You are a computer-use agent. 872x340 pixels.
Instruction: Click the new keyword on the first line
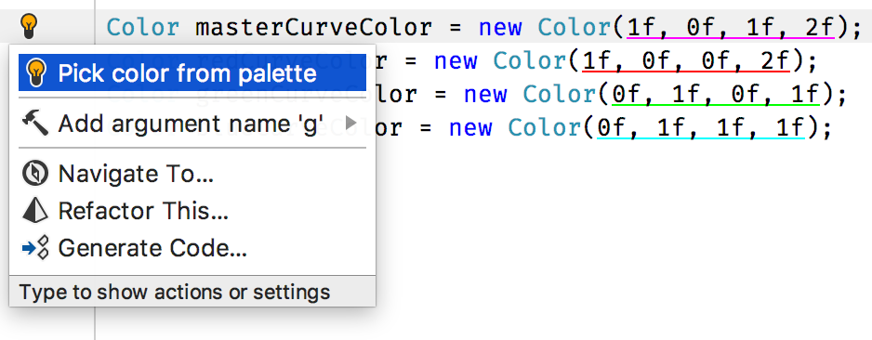point(500,27)
